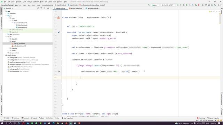
Task: Collapse the Gradle Scripts node
Action: (4, 55)
